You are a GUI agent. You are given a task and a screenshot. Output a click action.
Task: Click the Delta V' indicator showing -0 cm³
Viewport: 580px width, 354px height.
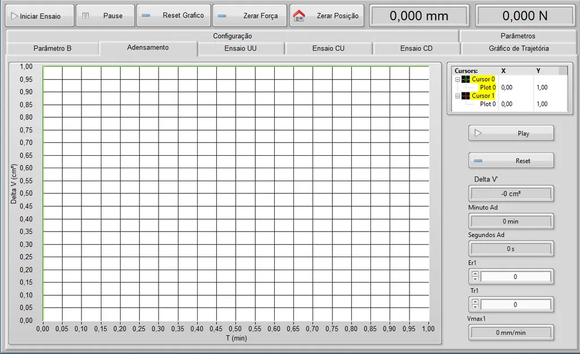point(511,194)
